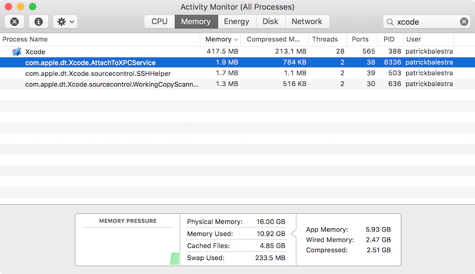Click PID 8336 cell
The image size is (475, 274).
point(392,63)
